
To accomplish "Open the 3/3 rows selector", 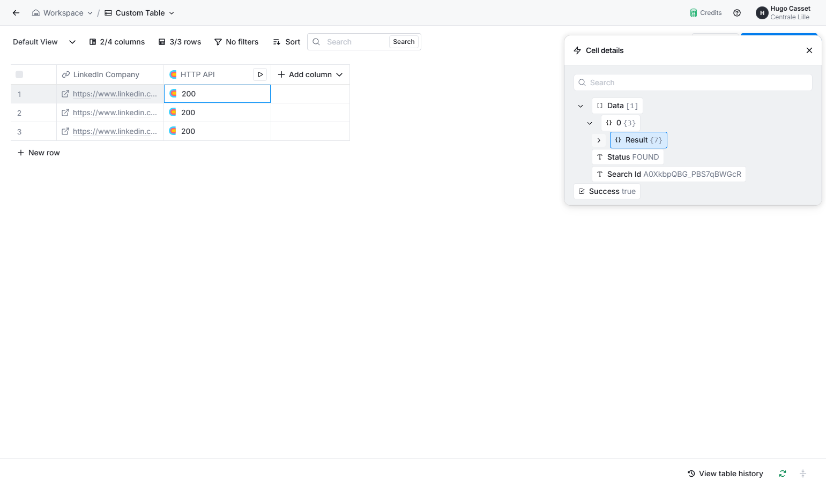I will click(x=180, y=42).
